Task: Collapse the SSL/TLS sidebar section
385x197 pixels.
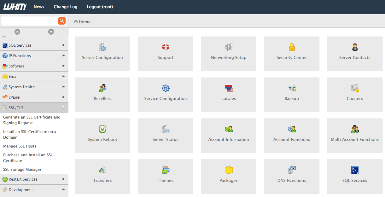Action: pos(63,107)
